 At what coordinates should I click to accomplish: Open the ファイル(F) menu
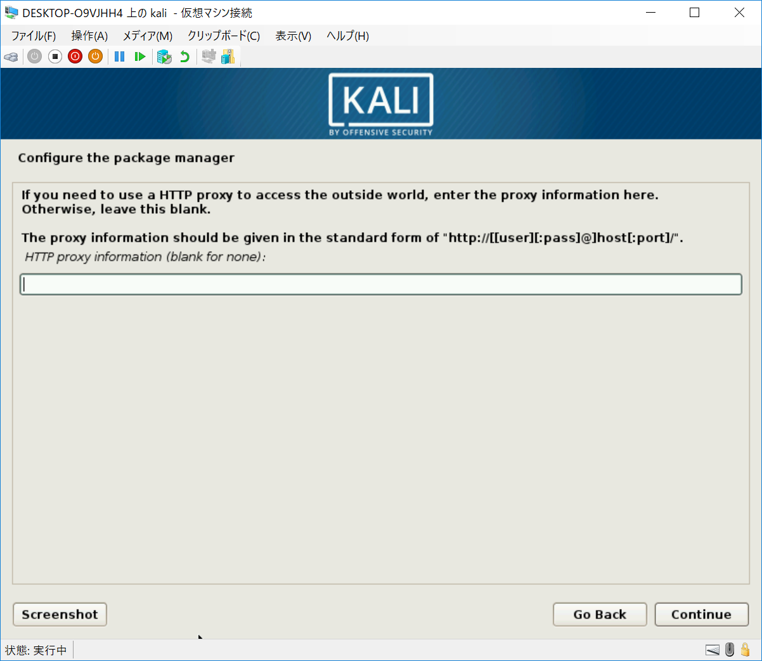tap(34, 36)
